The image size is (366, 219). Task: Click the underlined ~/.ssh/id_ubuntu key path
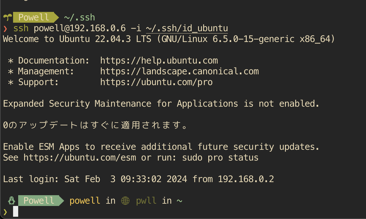pyautogui.click(x=187, y=28)
